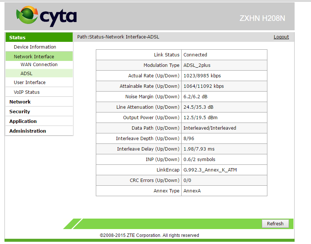Click the Logout link

click(x=281, y=37)
